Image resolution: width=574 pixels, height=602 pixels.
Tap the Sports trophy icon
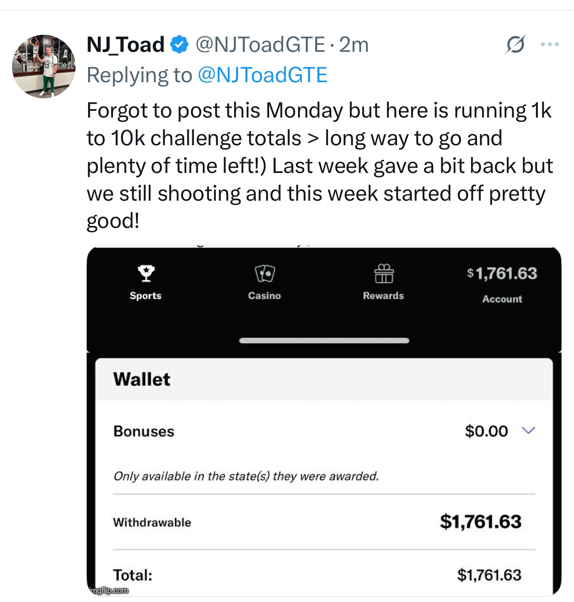coord(146,273)
